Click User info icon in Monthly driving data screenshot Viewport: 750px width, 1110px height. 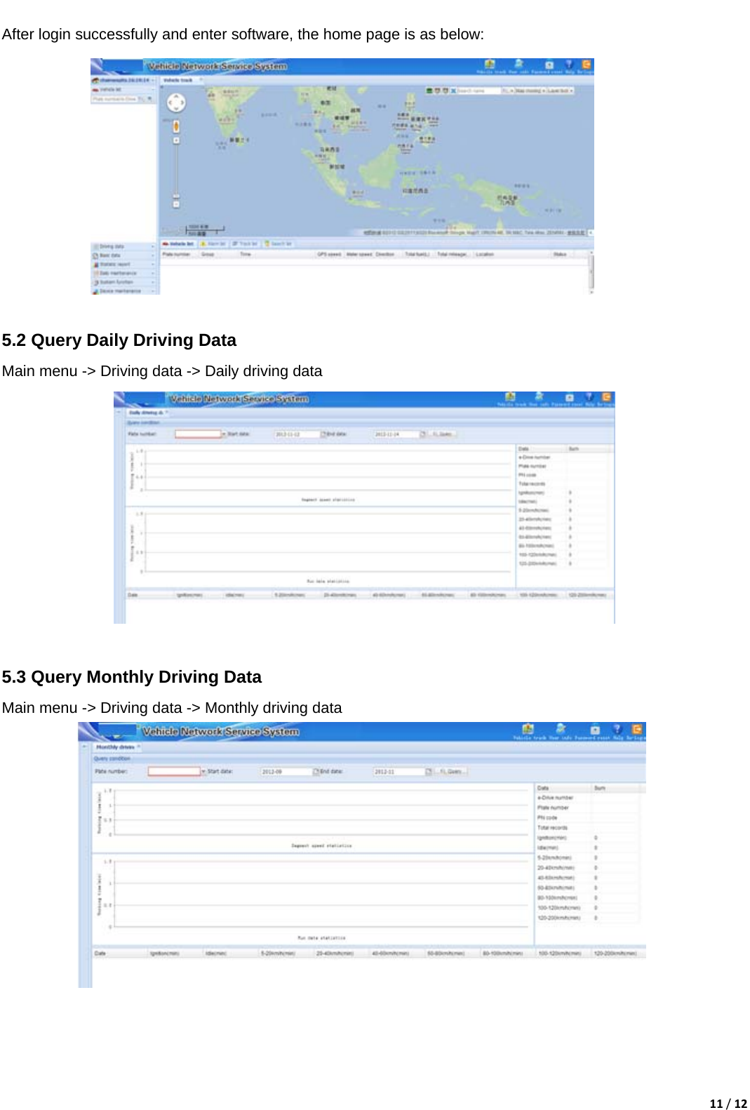tap(561, 730)
